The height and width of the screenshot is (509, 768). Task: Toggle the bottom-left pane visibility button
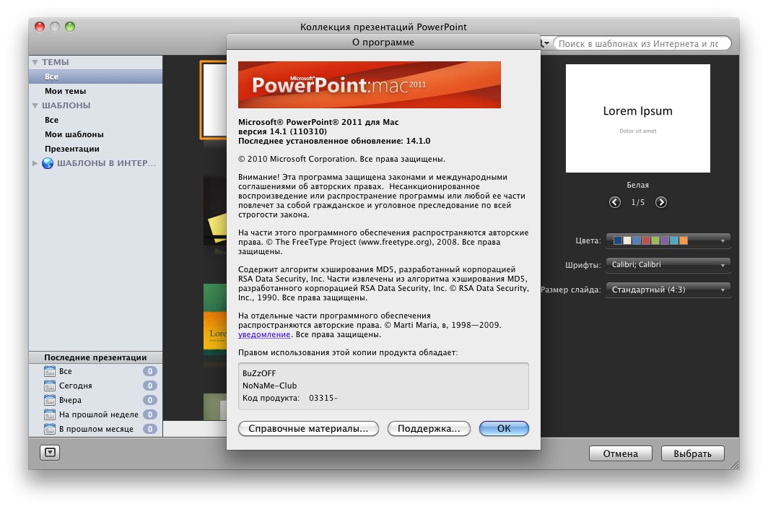coord(50,452)
